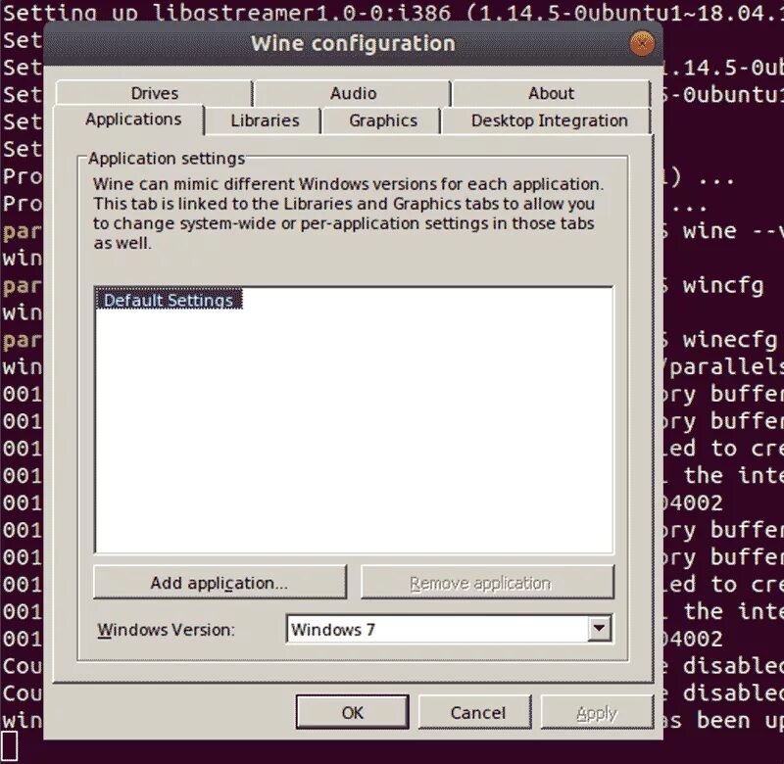Screen dimensions: 784x764
Task: Confirm with the OK button
Action: (x=353, y=712)
